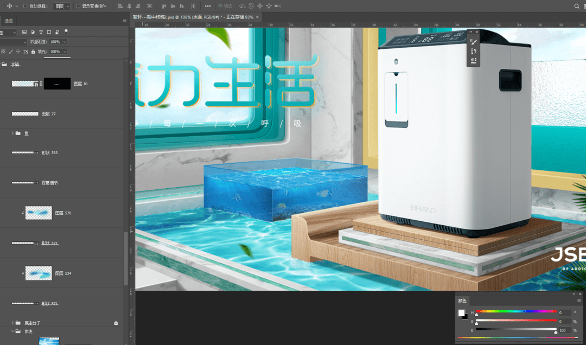Enable the 显示变换控件 checkbox
586x345 pixels.
[x=78, y=6]
